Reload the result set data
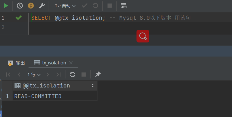Image resolution: width=232 pixels, height=117 pixels. [73, 75]
